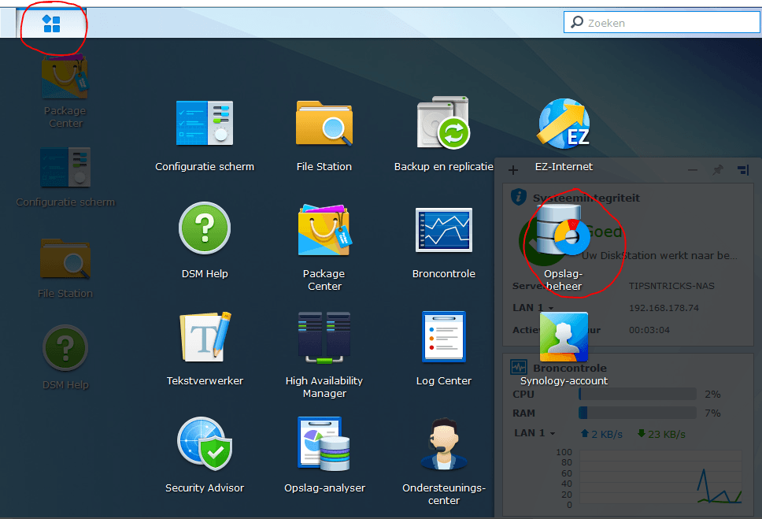
Task: Click the download speed 23 KB/s
Action: [661, 434]
